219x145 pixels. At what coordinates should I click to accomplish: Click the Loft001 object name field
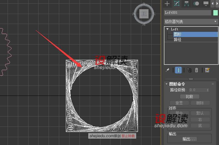point(187,13)
